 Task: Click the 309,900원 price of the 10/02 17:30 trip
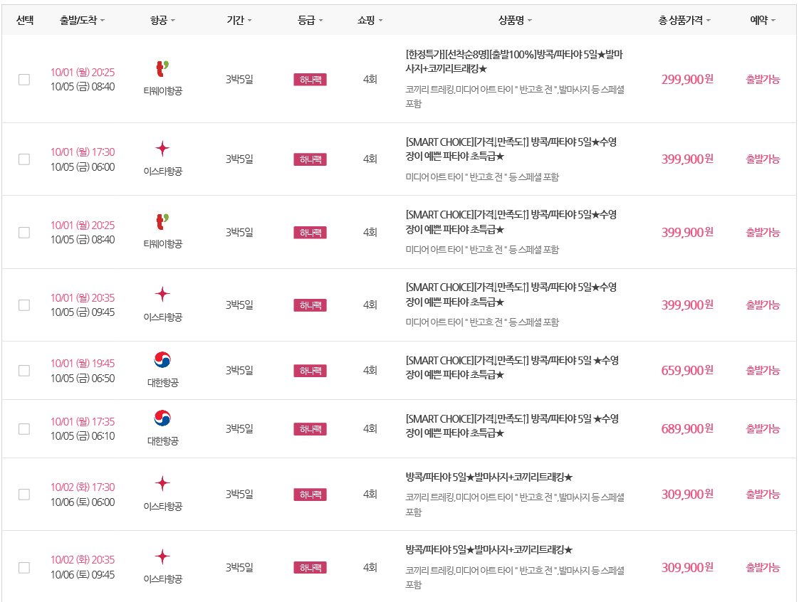click(x=687, y=494)
